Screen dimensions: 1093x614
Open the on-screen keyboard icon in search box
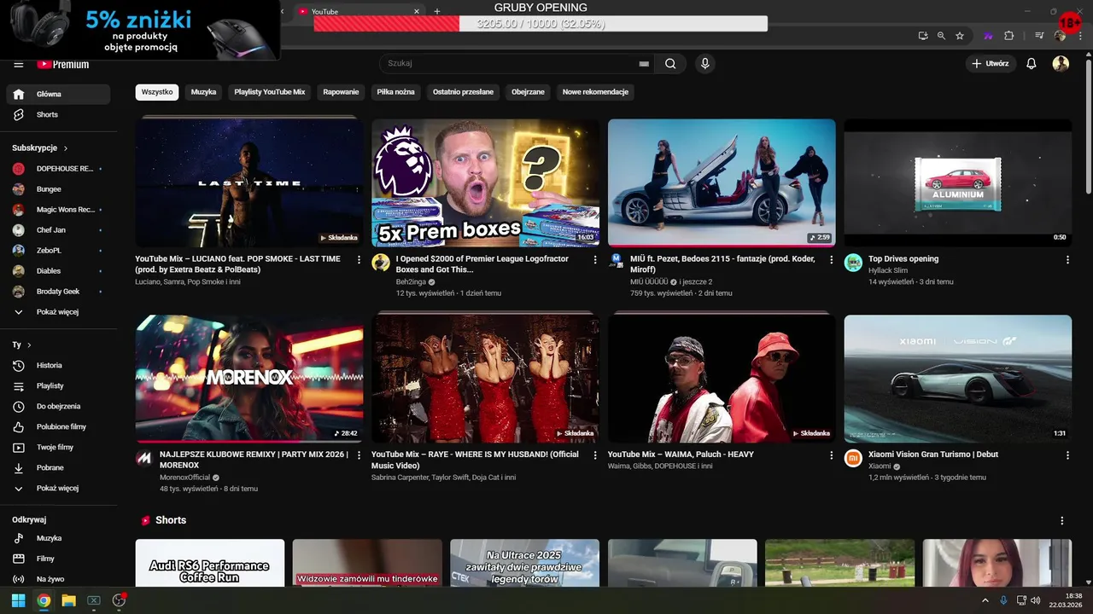pyautogui.click(x=644, y=64)
